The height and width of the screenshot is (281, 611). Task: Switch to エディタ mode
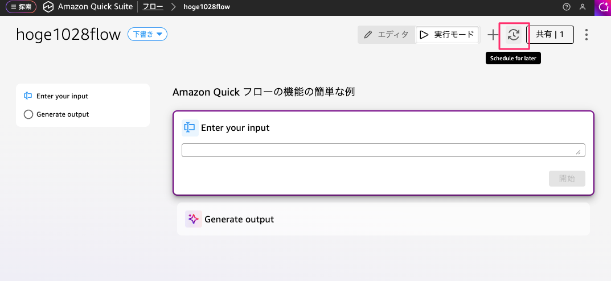tap(386, 35)
